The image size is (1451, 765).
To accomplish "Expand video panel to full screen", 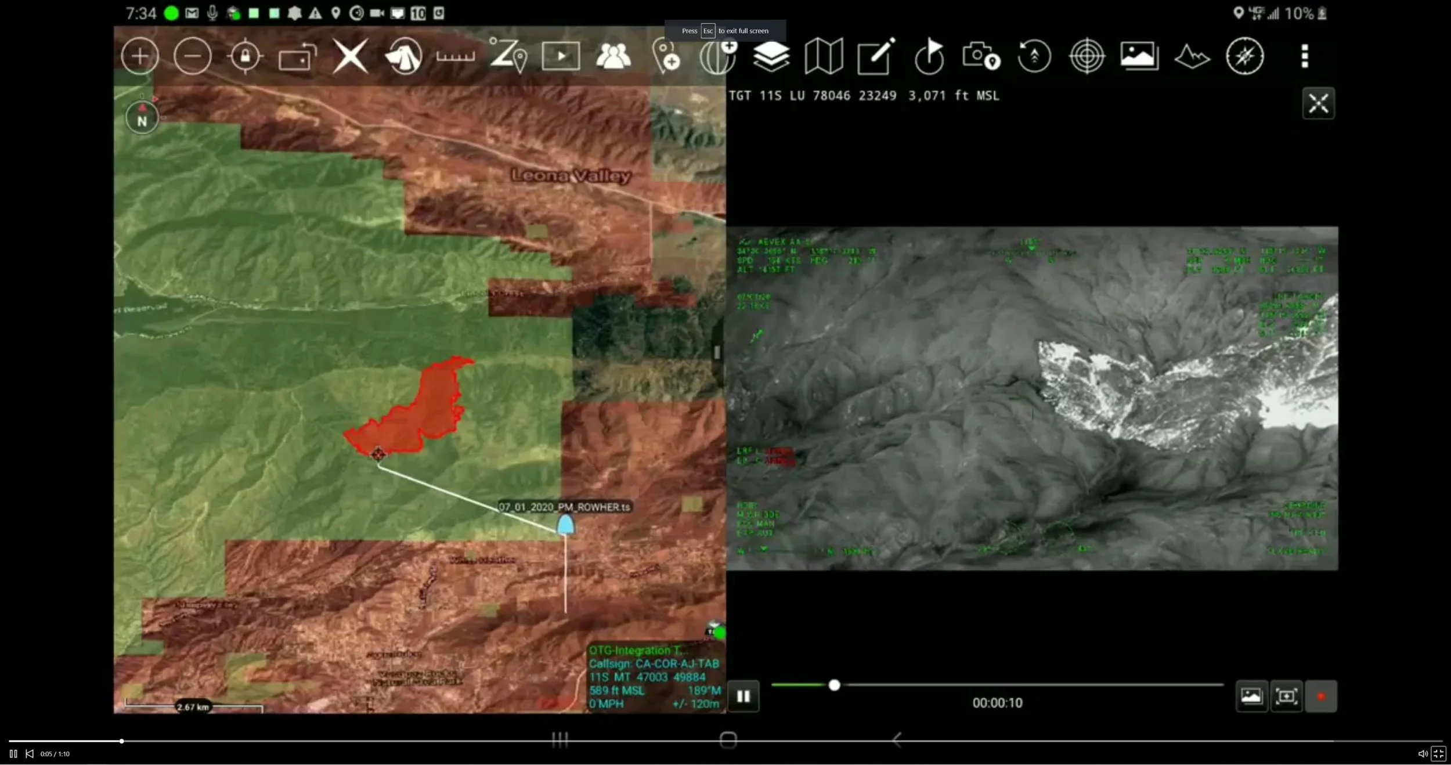I will (x=1319, y=104).
